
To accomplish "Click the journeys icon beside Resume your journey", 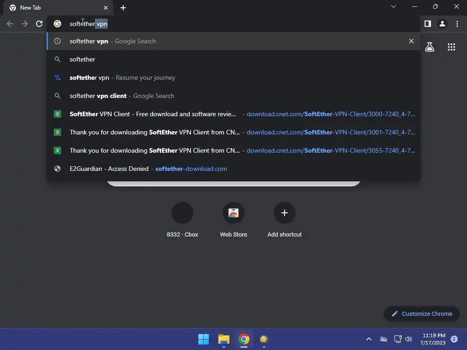I will (57, 77).
